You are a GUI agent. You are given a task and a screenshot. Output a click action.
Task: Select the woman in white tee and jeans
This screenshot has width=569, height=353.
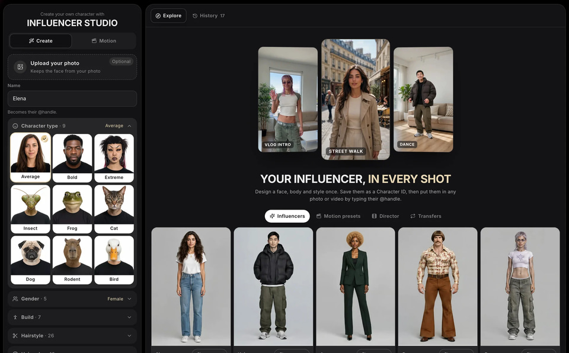[x=191, y=287]
